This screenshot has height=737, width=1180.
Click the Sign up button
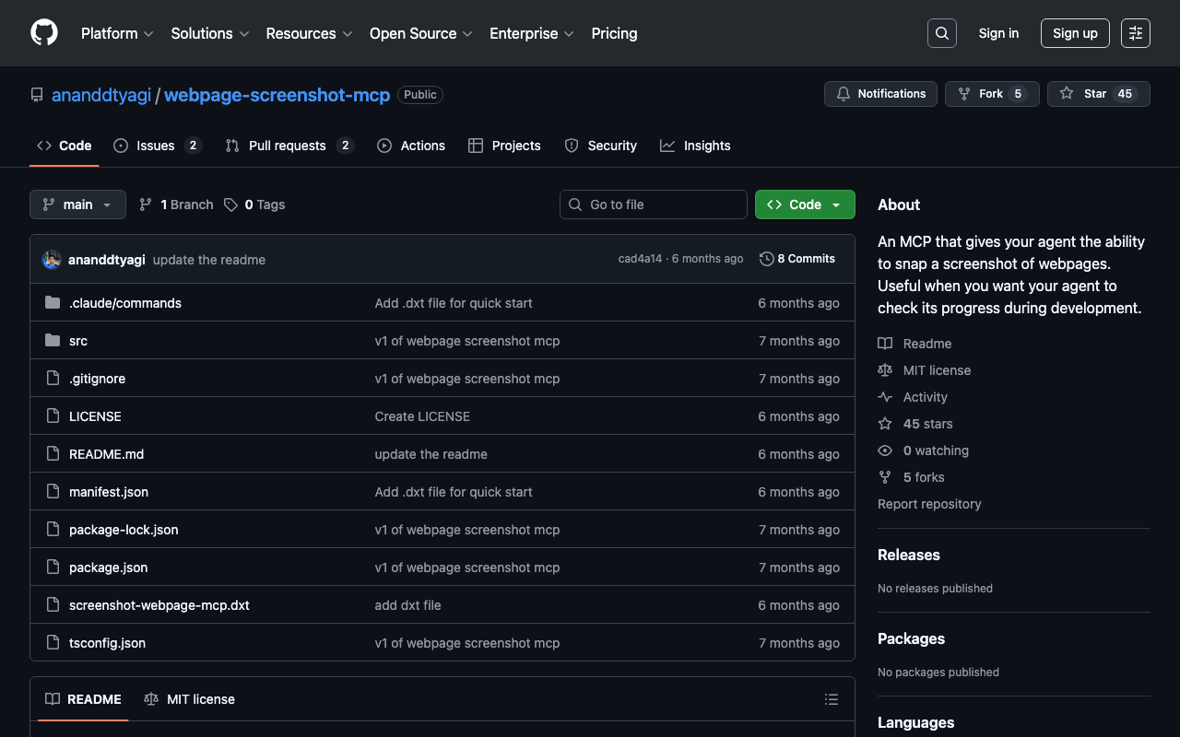tap(1074, 33)
